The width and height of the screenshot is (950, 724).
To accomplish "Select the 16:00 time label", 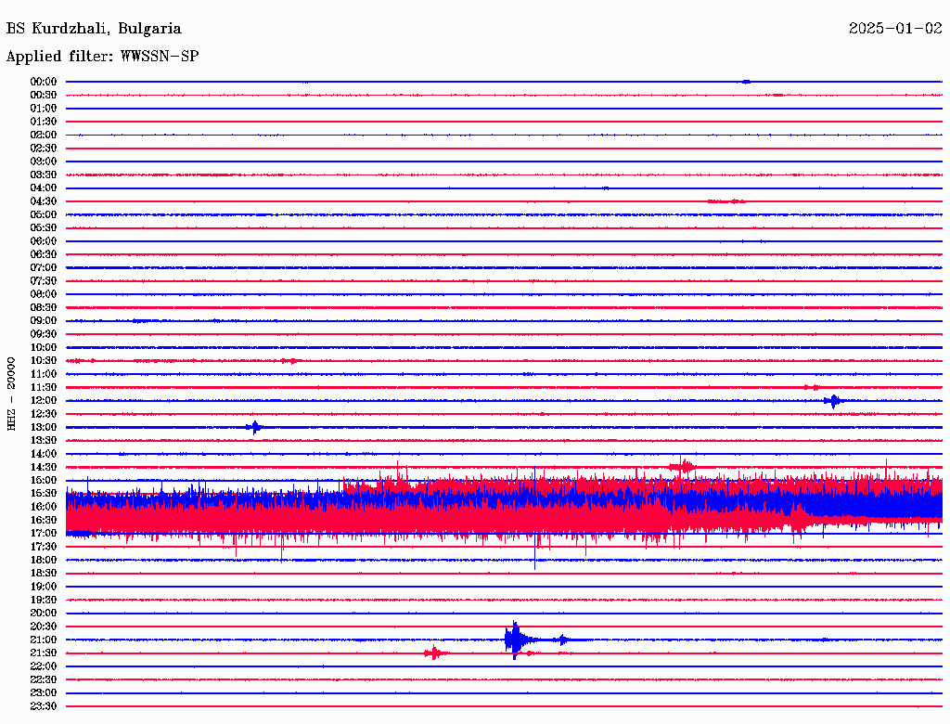I will 44,507.
